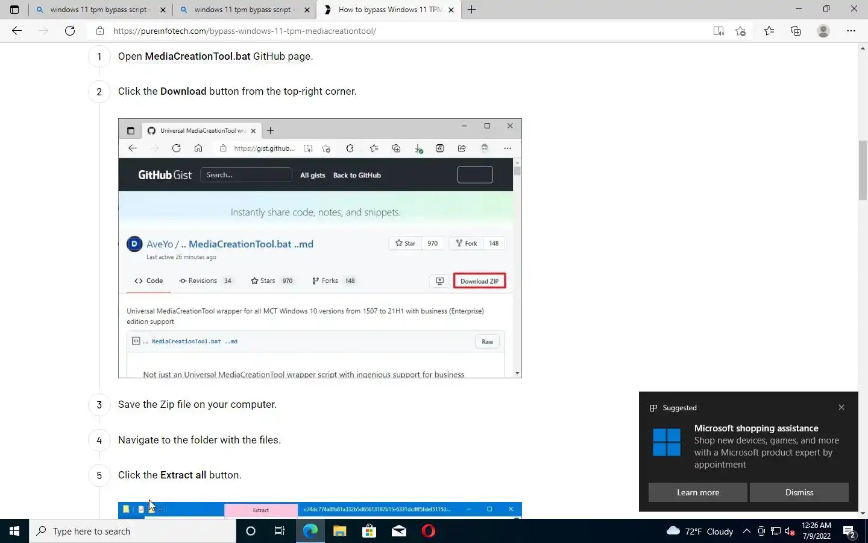Go back to the previous page

(x=17, y=31)
